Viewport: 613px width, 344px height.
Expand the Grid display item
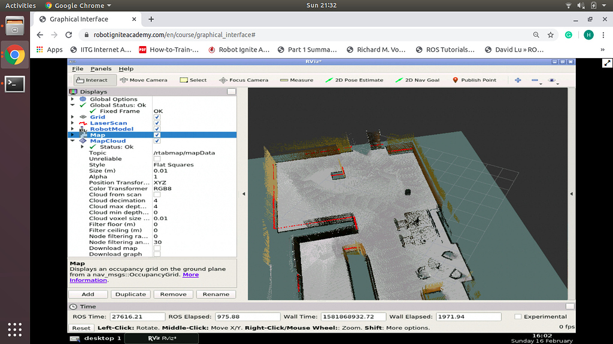point(72,117)
